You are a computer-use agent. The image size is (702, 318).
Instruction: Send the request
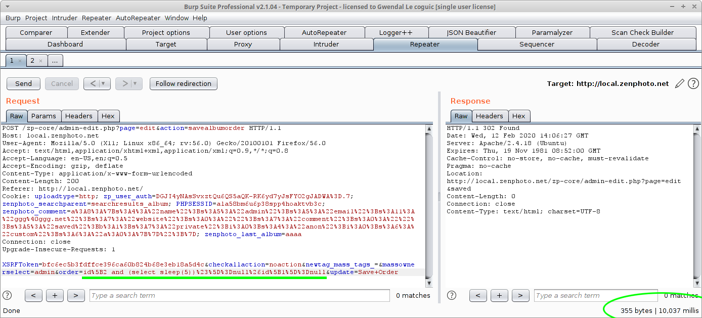click(24, 83)
